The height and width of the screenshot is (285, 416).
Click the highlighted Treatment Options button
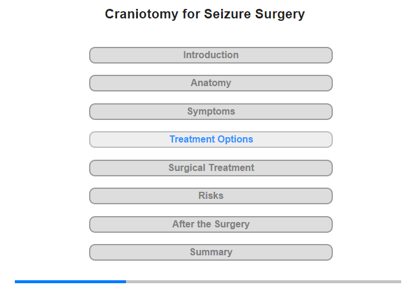tap(210, 140)
